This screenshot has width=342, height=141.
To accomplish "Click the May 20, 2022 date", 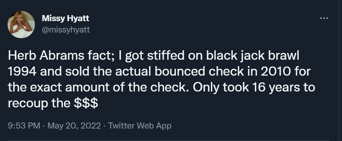I will [x=74, y=126].
